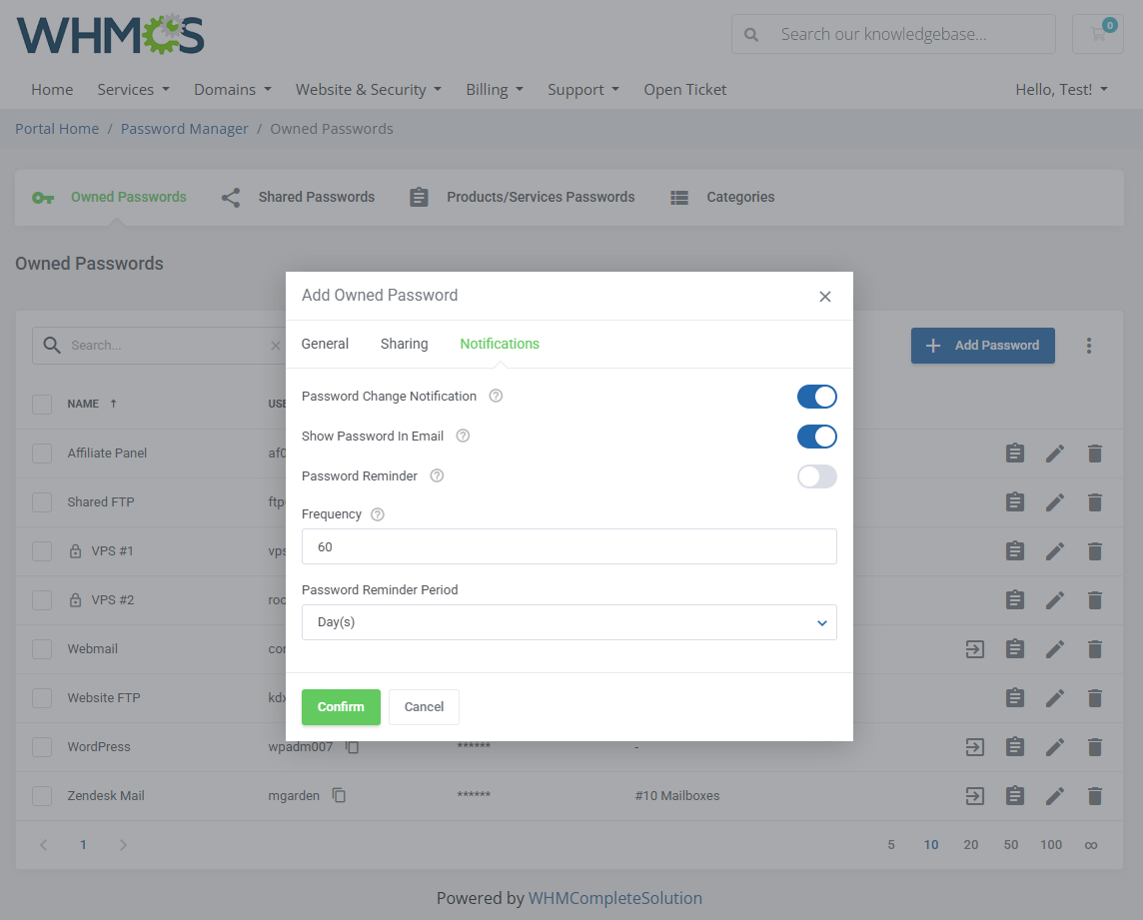Click edit pencil icon for WordPress row
The width and height of the screenshot is (1143, 920).
click(x=1055, y=746)
